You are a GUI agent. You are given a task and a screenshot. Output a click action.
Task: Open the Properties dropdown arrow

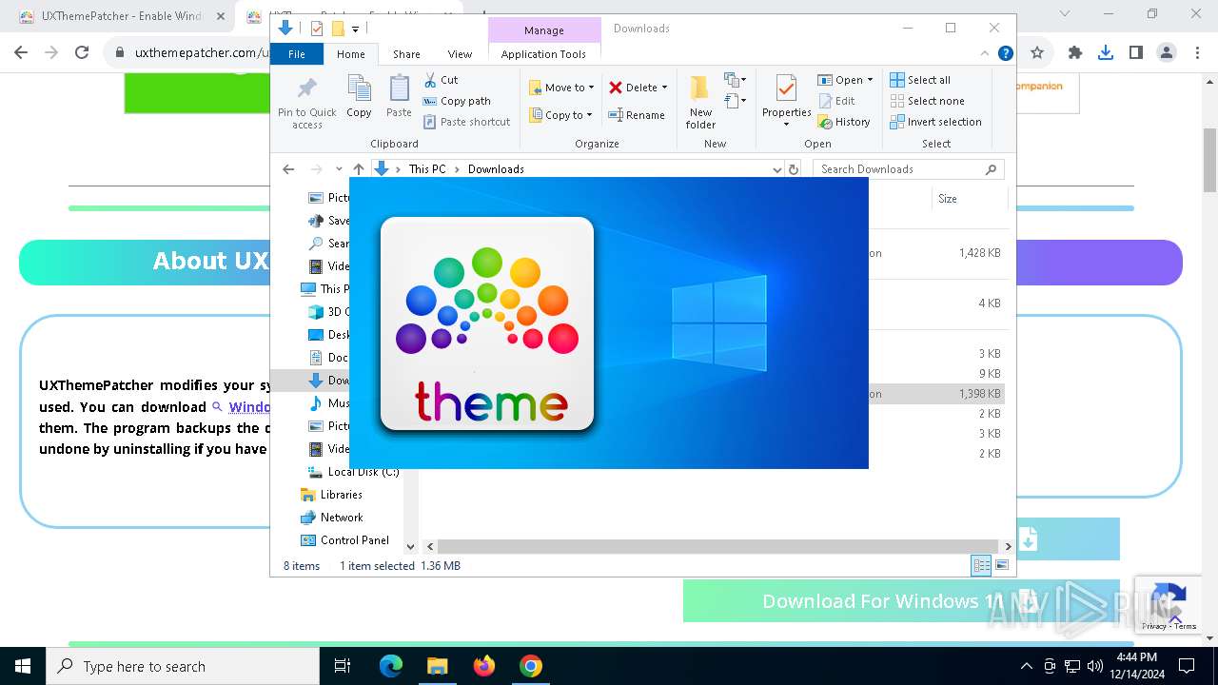click(786, 125)
